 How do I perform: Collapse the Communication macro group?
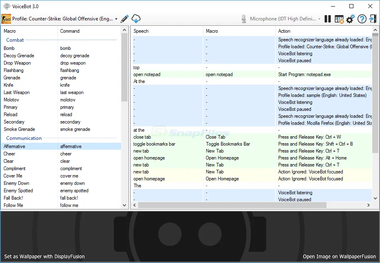(x=24, y=138)
